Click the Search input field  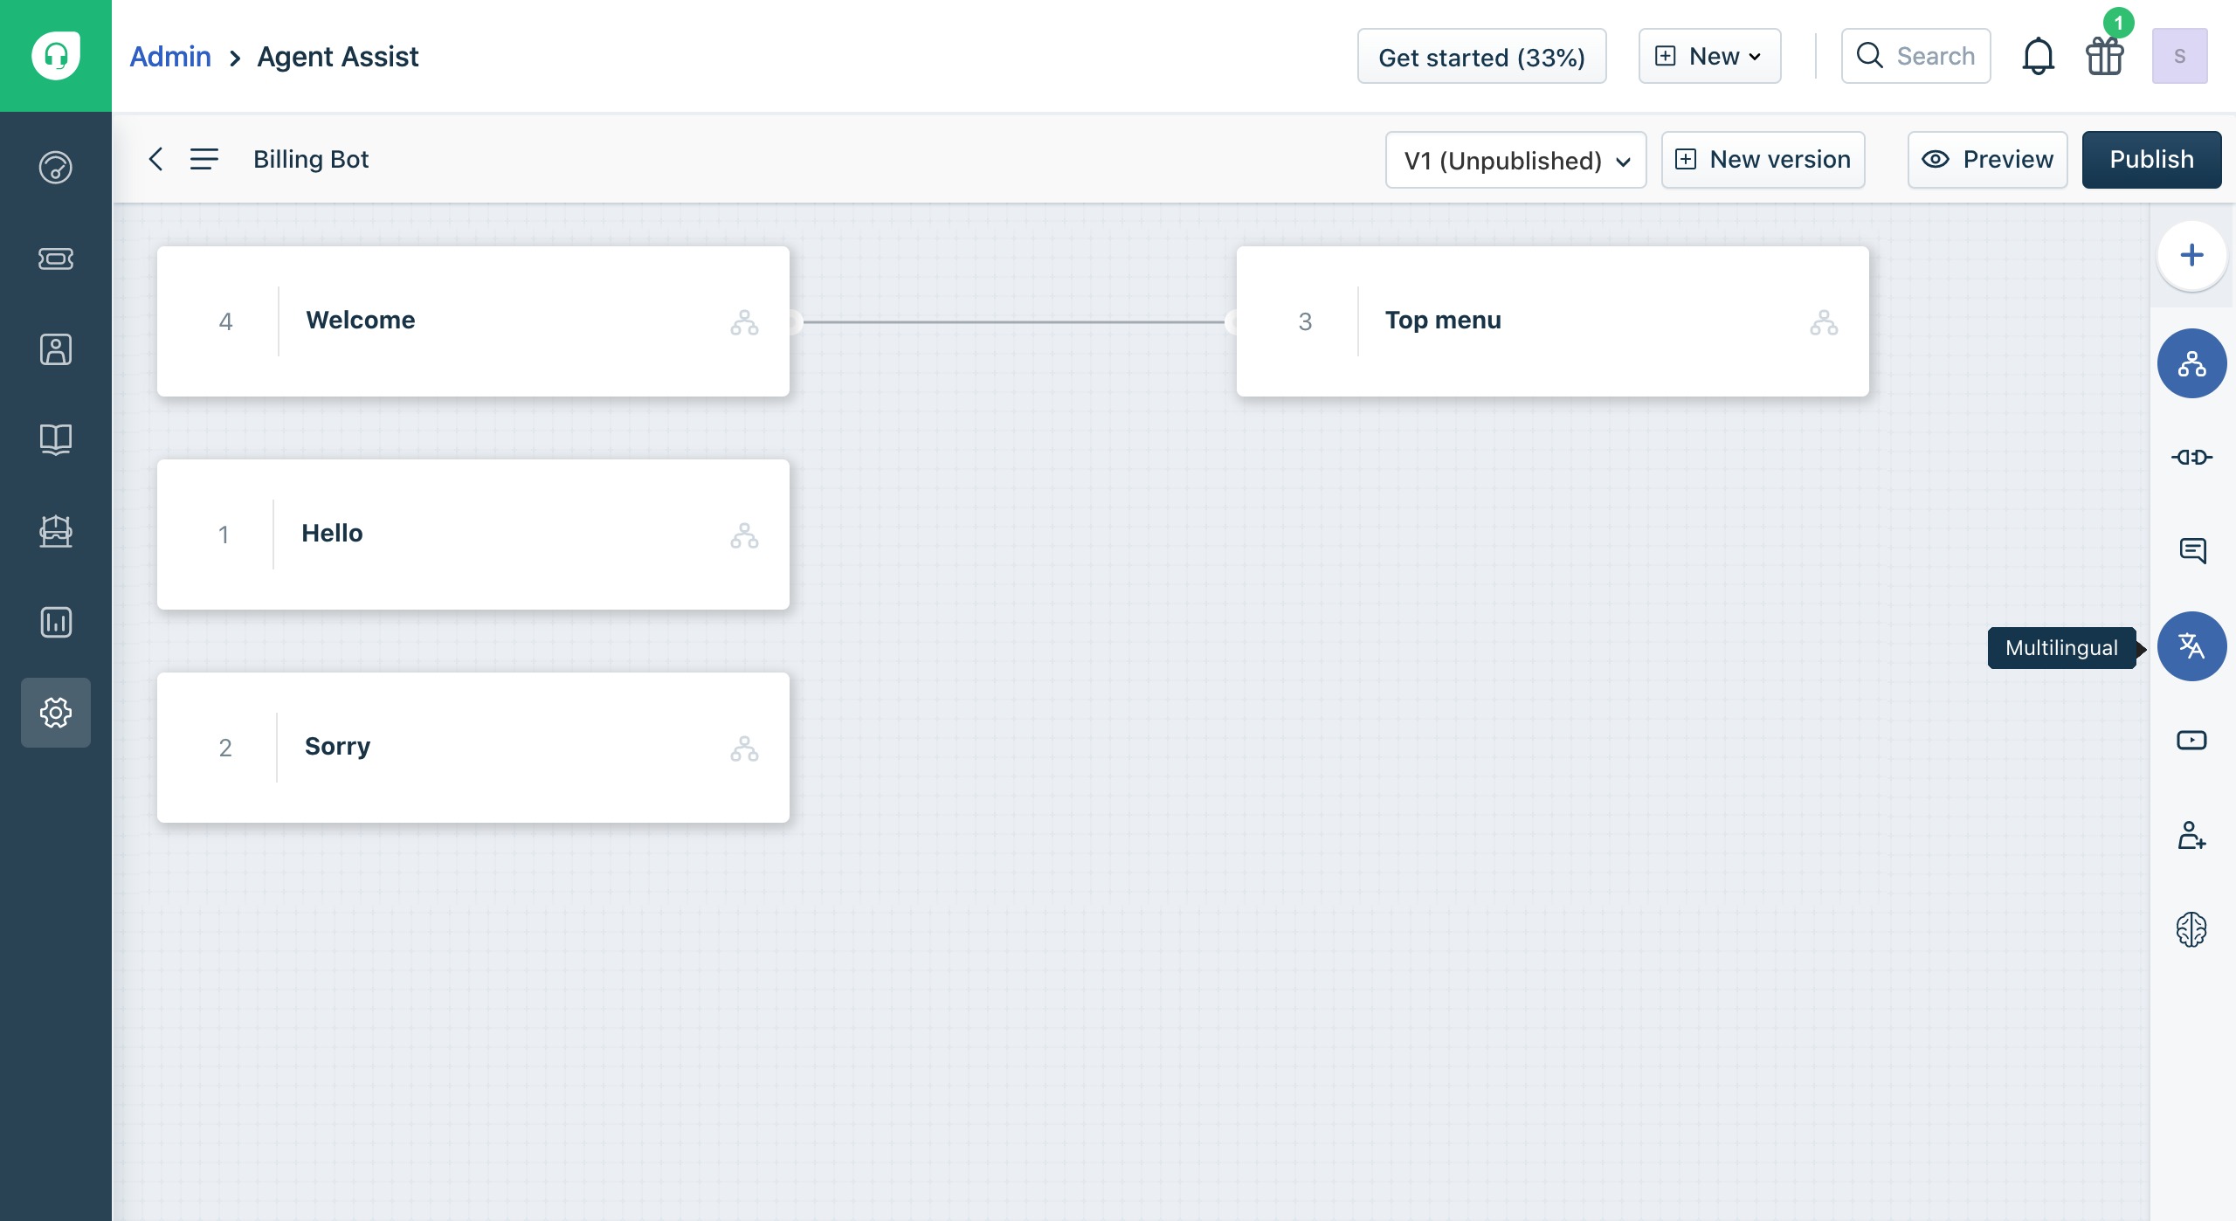(1915, 56)
